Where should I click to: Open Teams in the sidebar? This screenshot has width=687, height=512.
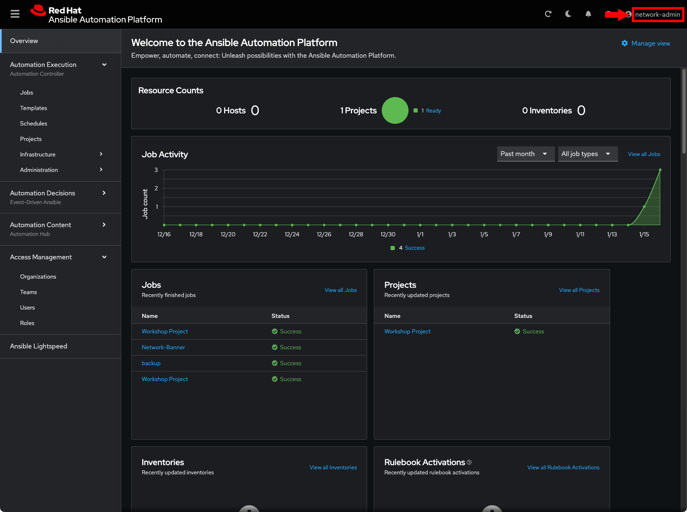(x=28, y=292)
